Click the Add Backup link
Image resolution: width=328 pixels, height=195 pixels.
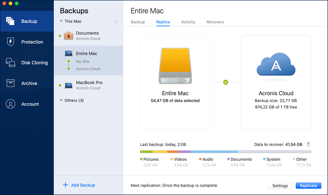pos(83,185)
